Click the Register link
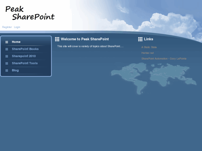The width and height of the screenshot is (202, 151). pyautogui.click(x=7, y=27)
